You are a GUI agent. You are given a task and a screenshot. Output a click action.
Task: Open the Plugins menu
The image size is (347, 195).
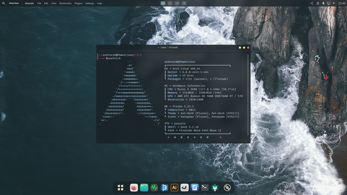click(x=78, y=3)
